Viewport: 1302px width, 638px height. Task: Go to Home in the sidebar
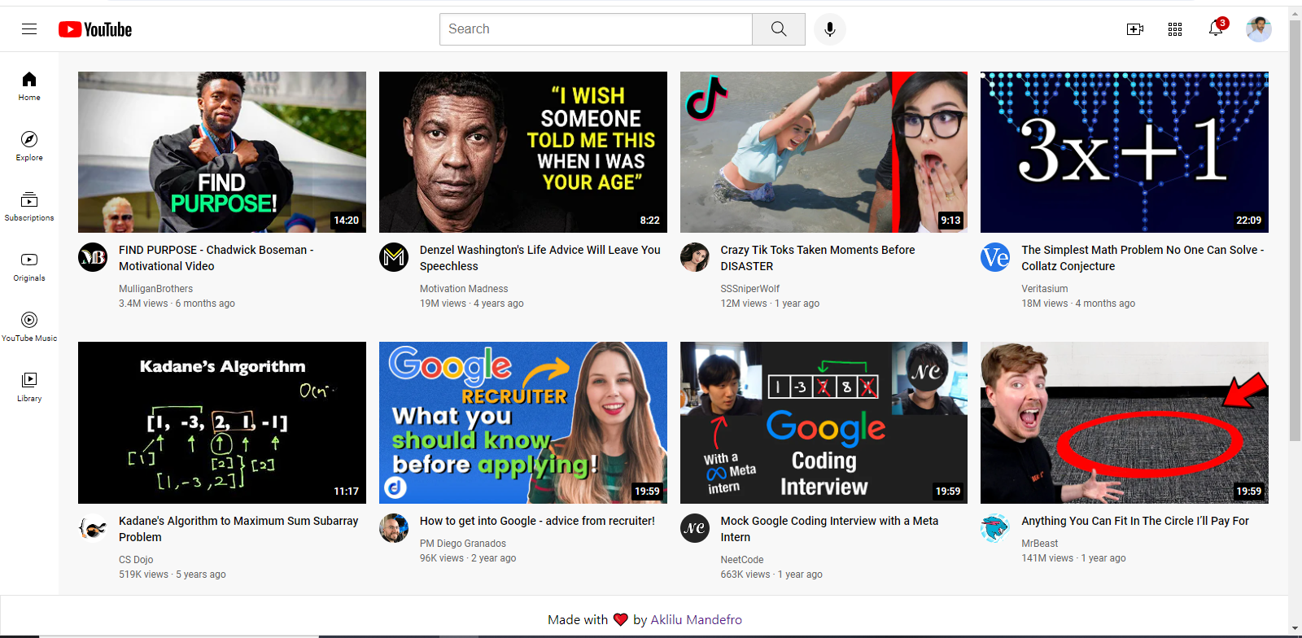click(29, 85)
